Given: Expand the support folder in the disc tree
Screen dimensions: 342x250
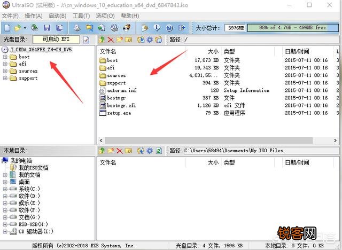Looking at the screenshot, I should tap(5, 78).
